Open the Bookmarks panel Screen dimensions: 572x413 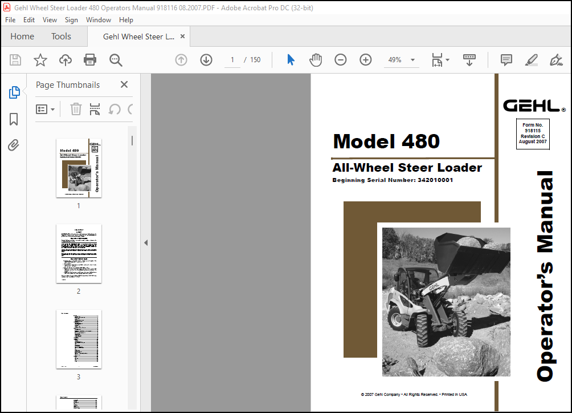[x=14, y=119]
